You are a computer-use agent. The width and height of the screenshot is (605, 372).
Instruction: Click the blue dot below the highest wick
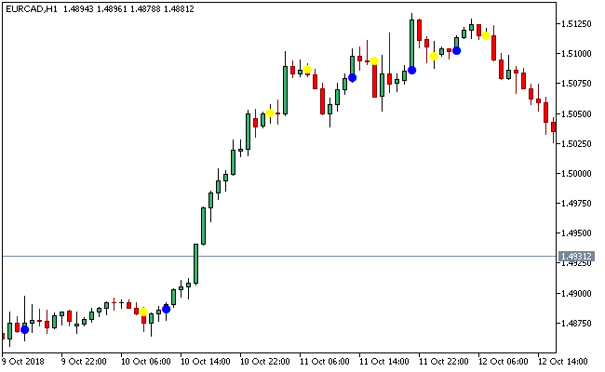(411, 70)
